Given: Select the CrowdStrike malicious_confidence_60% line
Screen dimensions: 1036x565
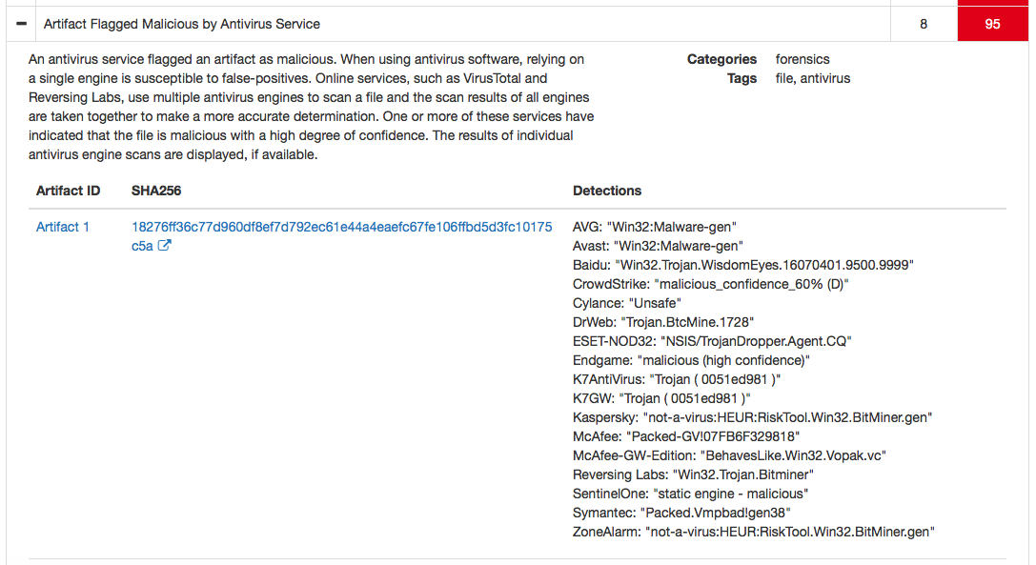Looking at the screenshot, I should [710, 284].
